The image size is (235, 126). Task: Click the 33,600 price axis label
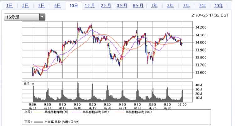tap(201, 73)
